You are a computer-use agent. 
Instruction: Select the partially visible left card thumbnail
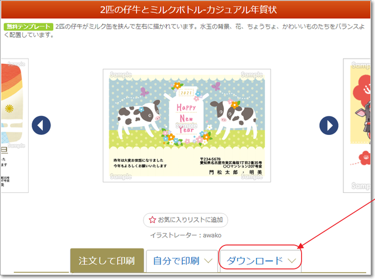(14, 125)
